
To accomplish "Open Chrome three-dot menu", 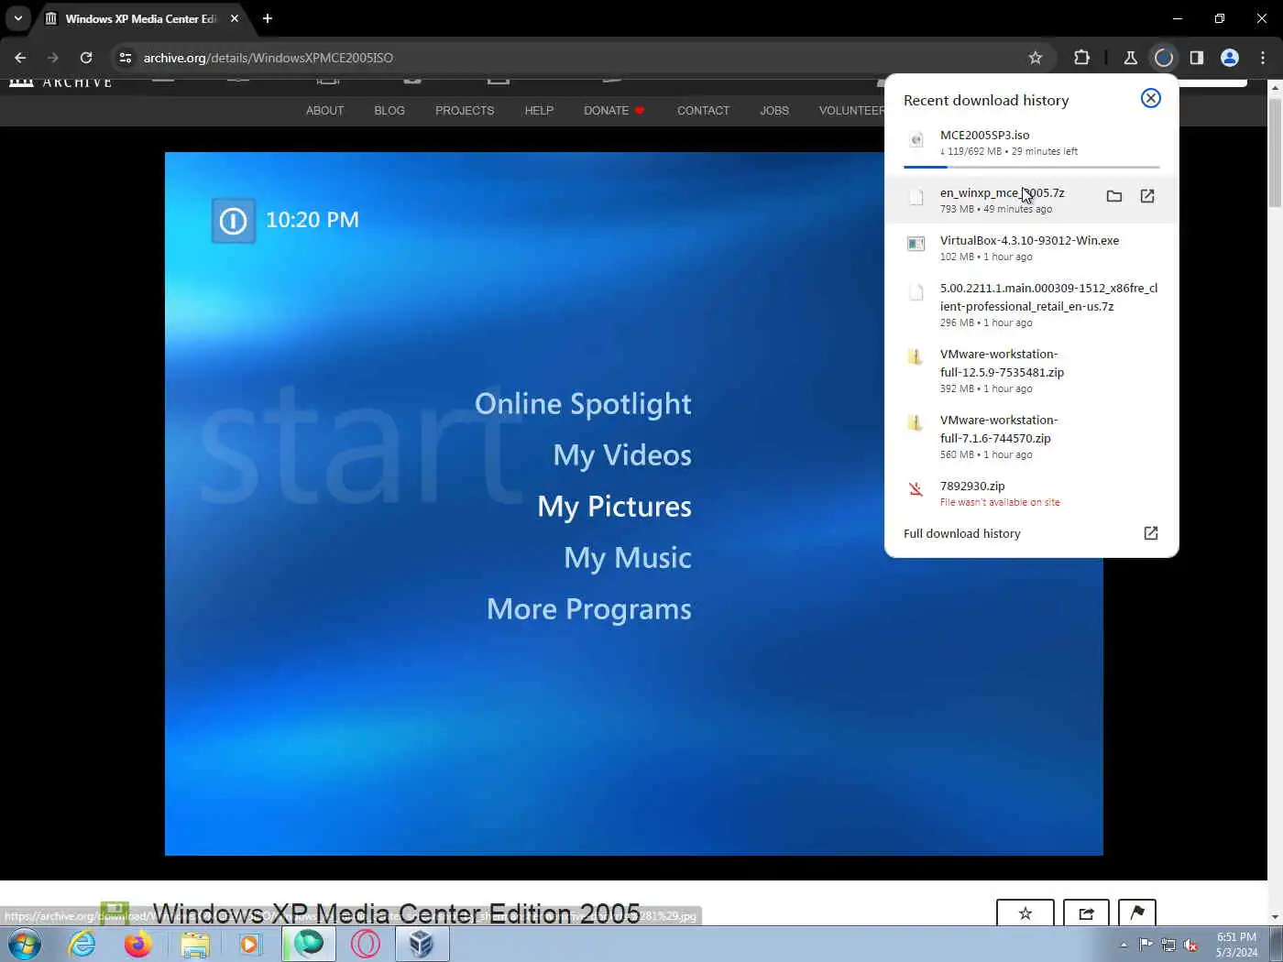I will point(1263,58).
